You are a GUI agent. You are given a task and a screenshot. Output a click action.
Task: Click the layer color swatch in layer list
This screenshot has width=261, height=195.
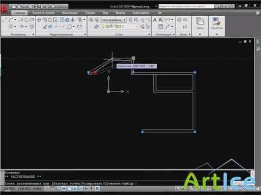(120, 27)
